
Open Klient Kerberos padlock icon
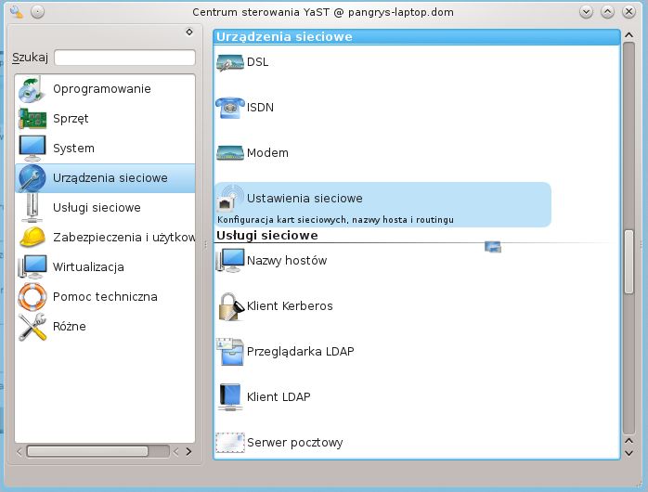point(231,306)
